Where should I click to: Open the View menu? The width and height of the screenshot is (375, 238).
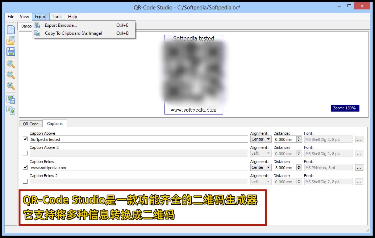(x=24, y=17)
